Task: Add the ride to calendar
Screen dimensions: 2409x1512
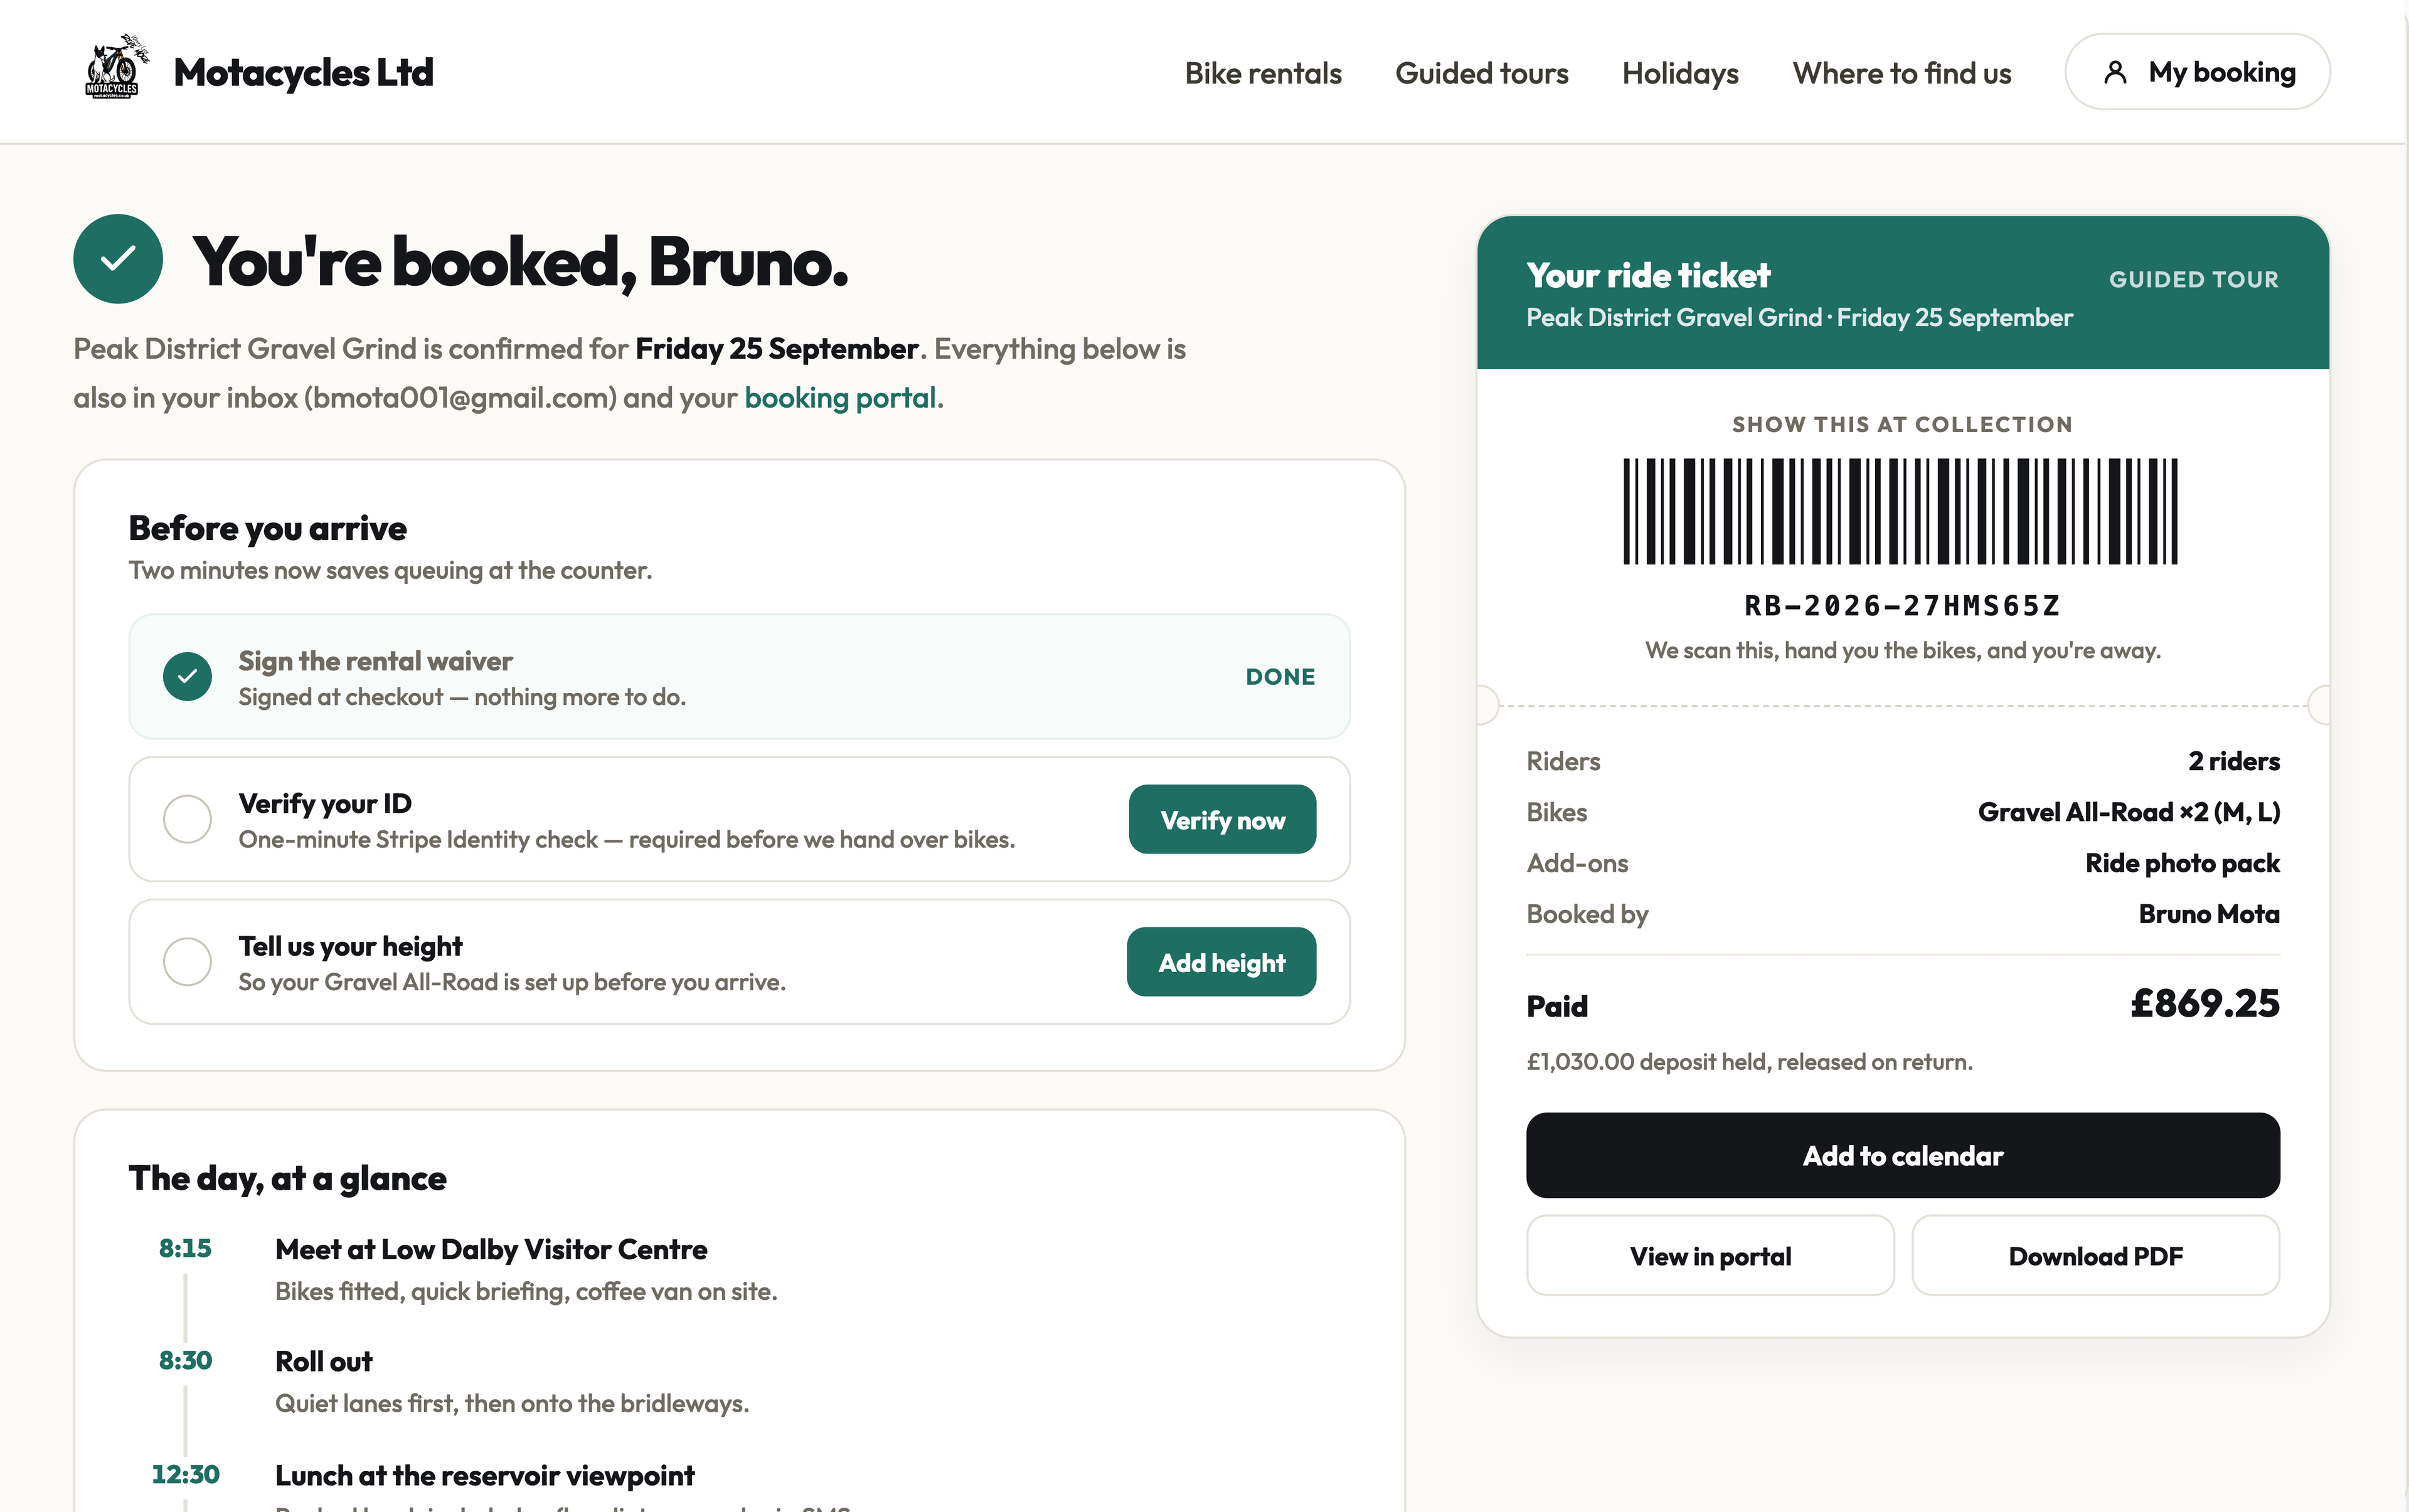Action: click(1903, 1155)
